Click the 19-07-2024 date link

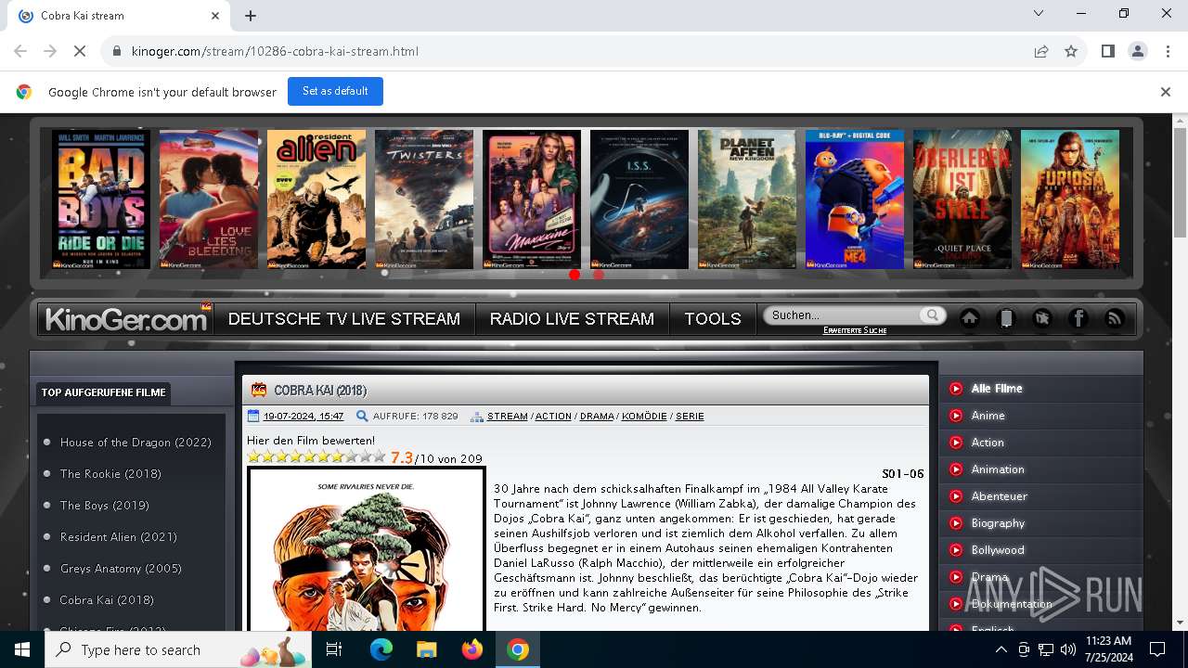pos(303,417)
